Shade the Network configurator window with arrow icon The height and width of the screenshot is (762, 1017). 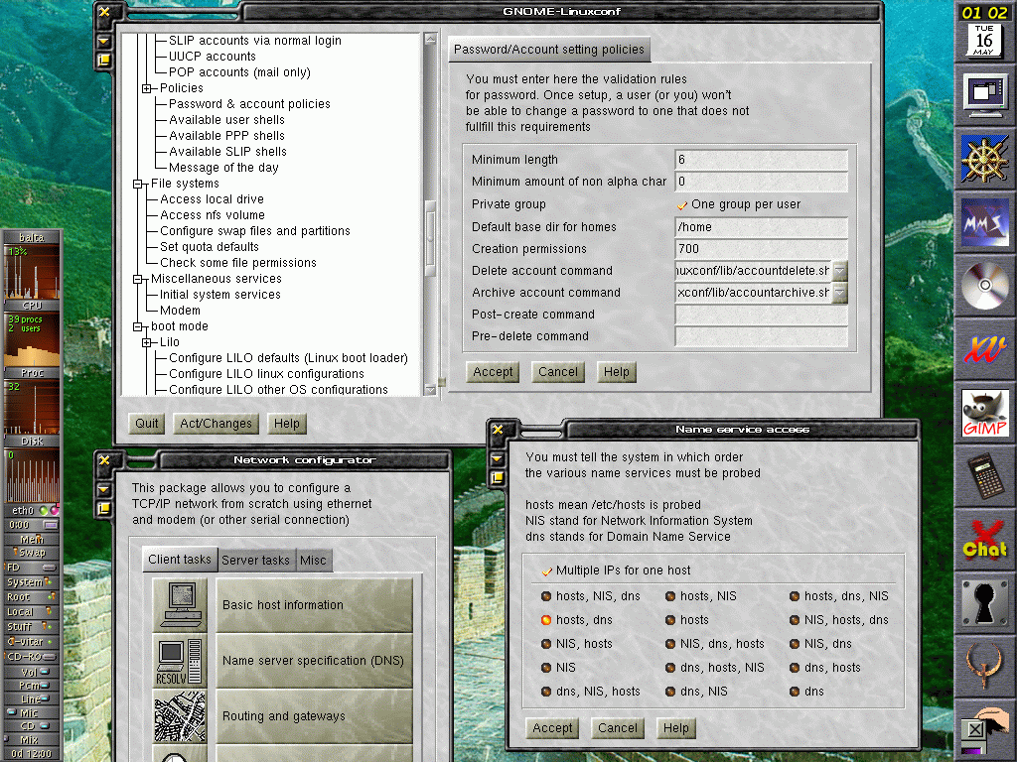click(103, 490)
